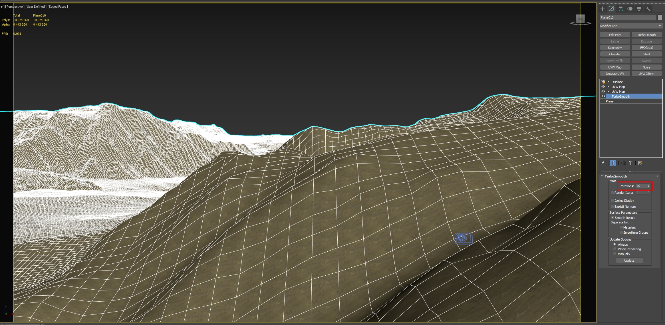665x325 pixels.
Task: Toggle visibility of TurboSmooth modifier
Action: [x=603, y=96]
